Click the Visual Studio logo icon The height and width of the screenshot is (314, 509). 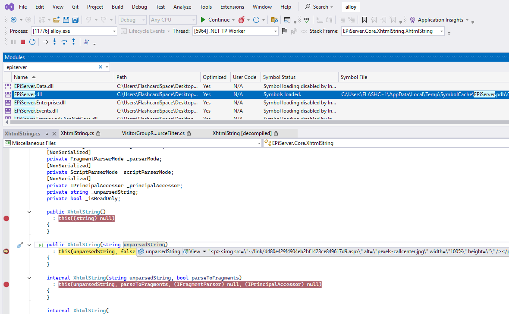coord(9,6)
